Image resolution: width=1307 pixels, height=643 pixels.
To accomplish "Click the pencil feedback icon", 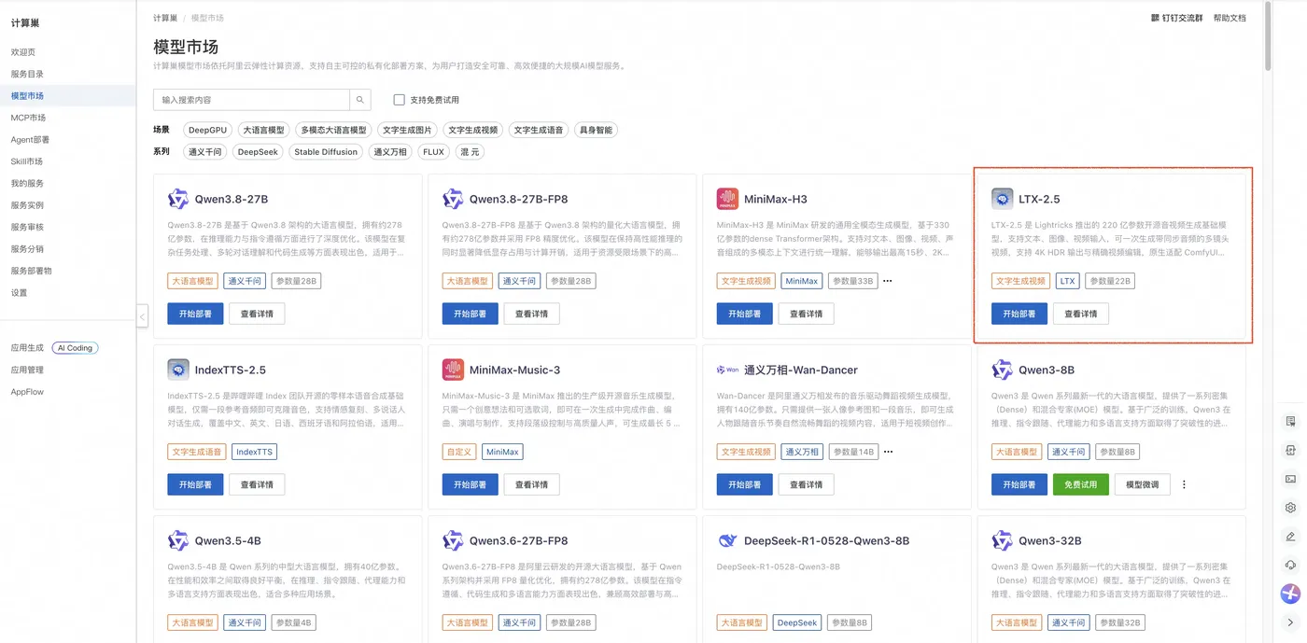I will tap(1290, 537).
